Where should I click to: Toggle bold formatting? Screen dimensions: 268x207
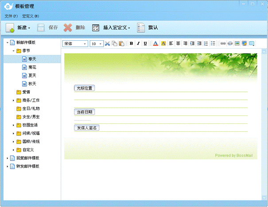tap(131, 43)
